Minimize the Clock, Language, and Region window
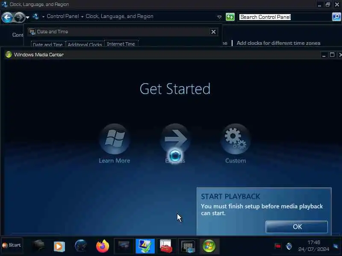The image size is (342, 256). click(x=319, y=5)
